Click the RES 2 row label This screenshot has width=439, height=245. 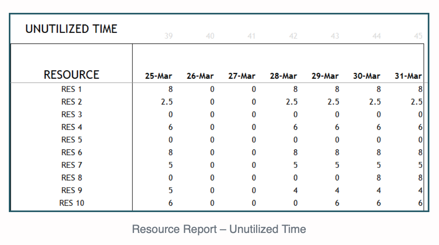(71, 102)
